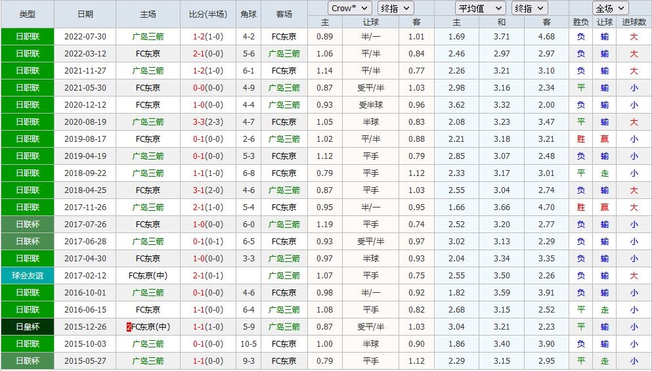Open score 3-3(2-3) of the 2020-08-19 match
This screenshot has height=371, width=652.
pyautogui.click(x=208, y=122)
